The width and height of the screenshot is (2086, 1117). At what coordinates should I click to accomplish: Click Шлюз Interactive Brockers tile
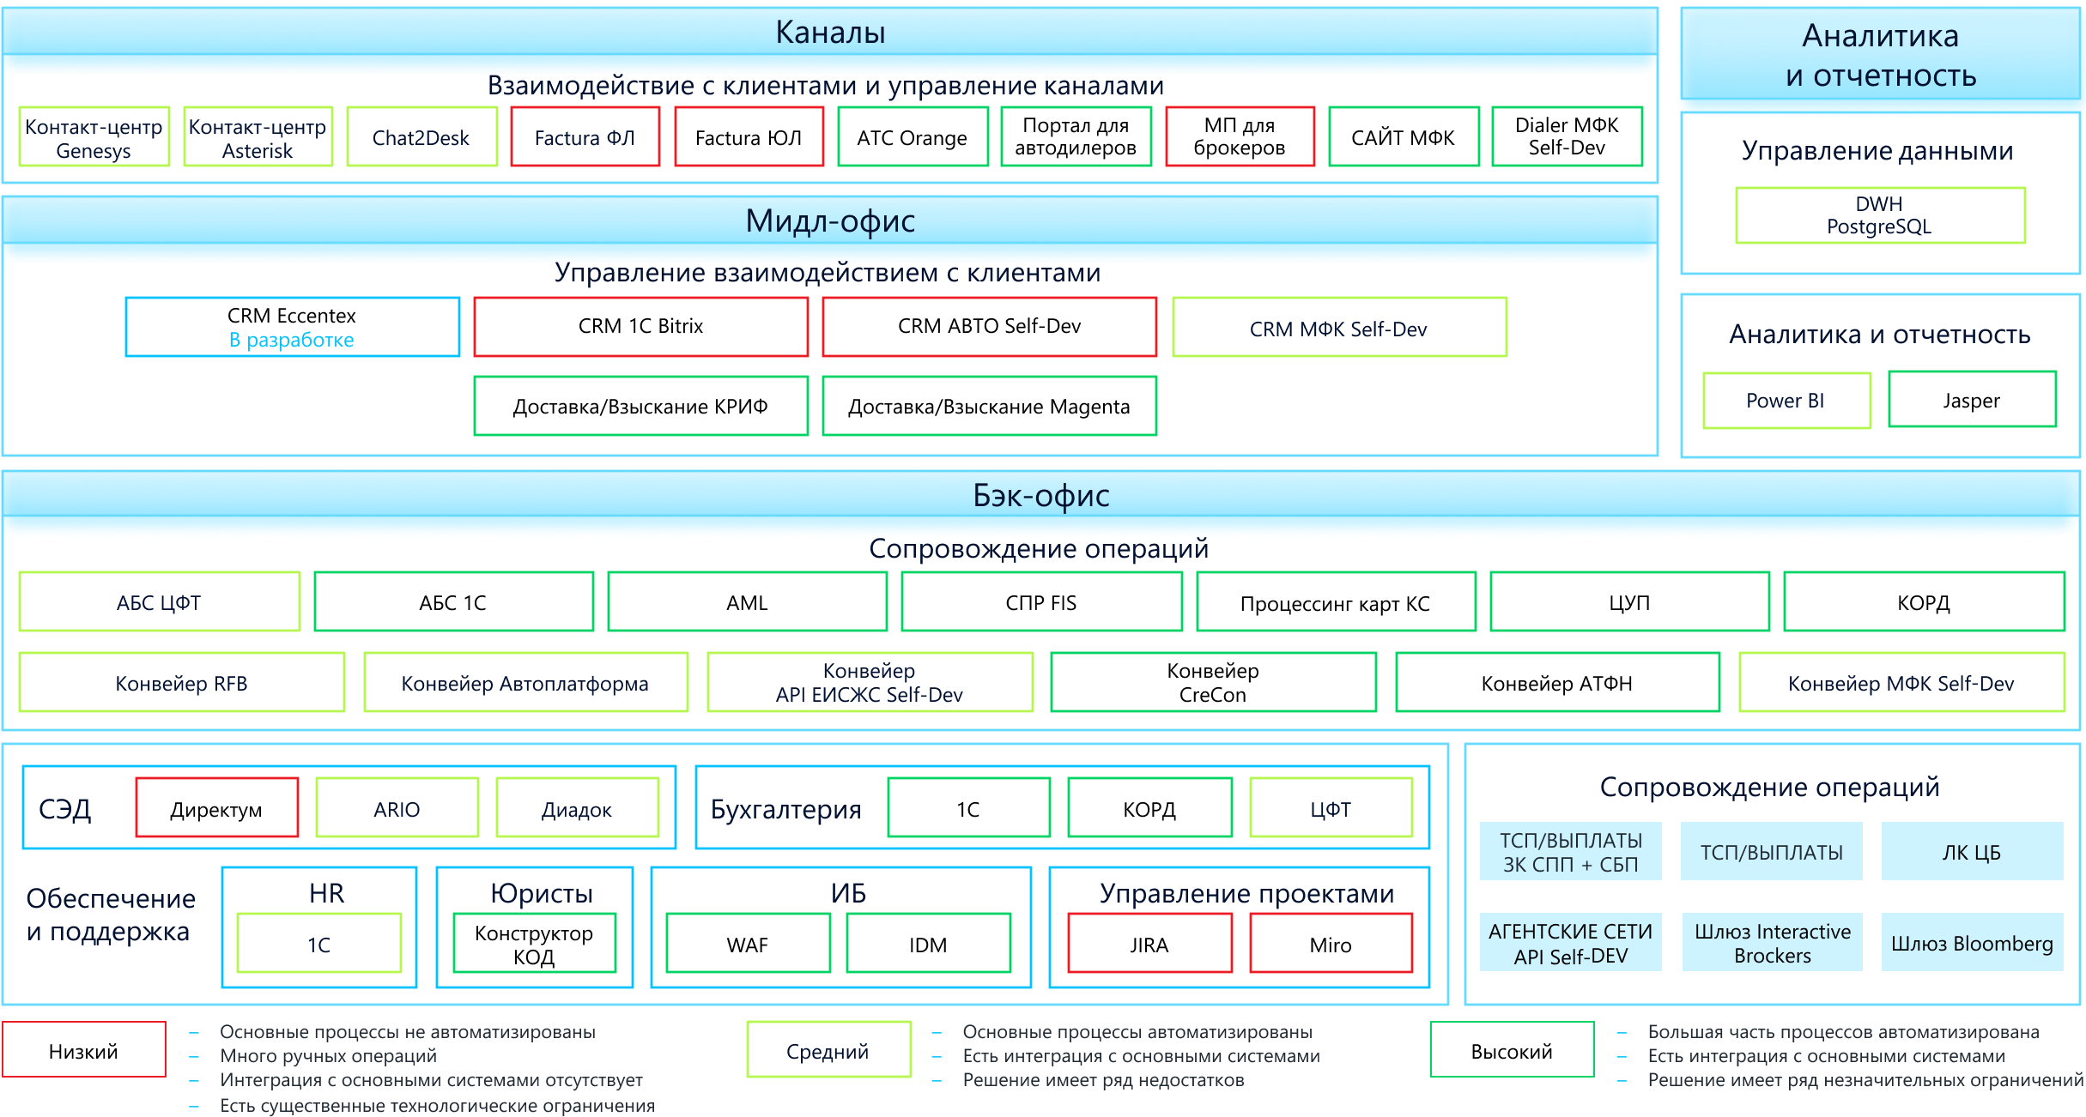(1773, 942)
